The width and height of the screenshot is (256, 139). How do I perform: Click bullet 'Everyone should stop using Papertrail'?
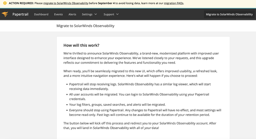pos(145,112)
